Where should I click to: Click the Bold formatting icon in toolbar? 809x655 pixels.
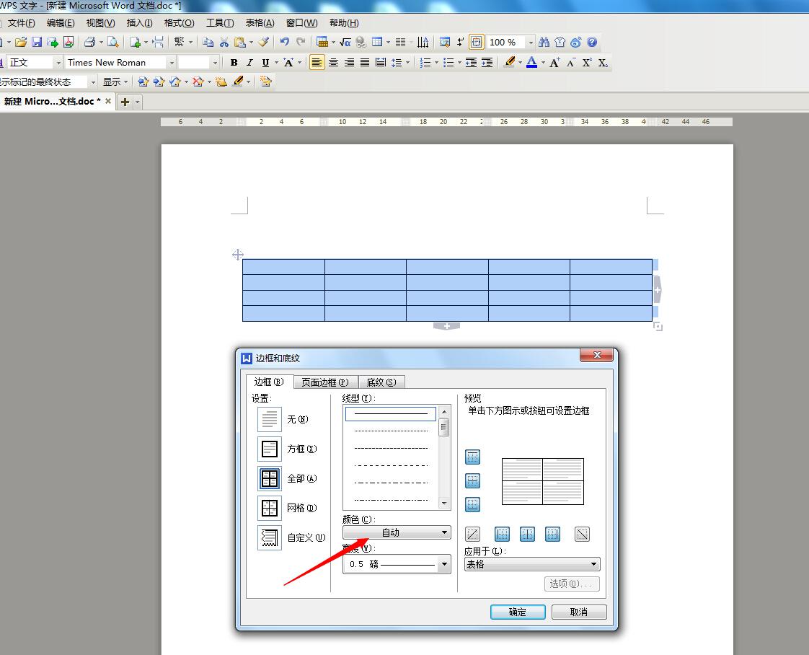click(x=234, y=63)
